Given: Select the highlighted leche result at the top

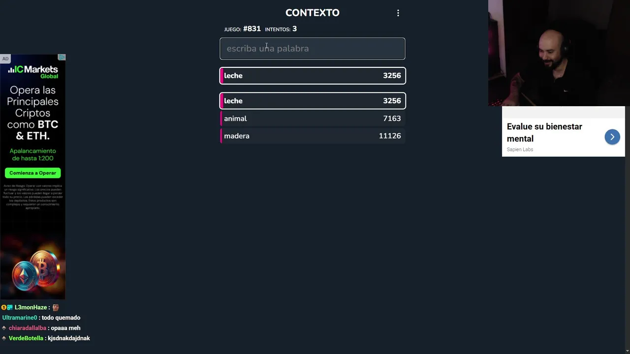Looking at the screenshot, I should (x=313, y=76).
